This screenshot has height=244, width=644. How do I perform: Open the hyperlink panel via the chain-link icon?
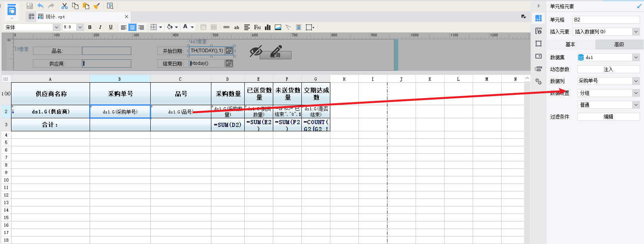pos(539,81)
